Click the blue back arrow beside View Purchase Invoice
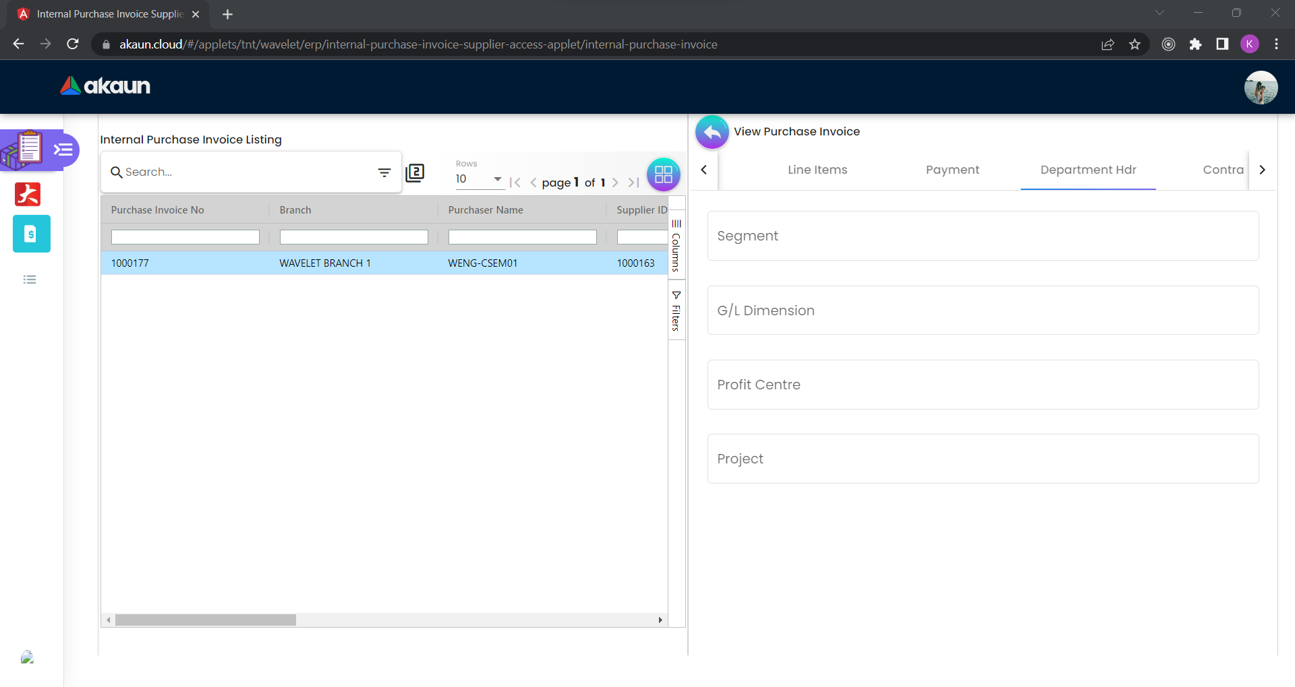The image size is (1295, 687). tap(712, 132)
